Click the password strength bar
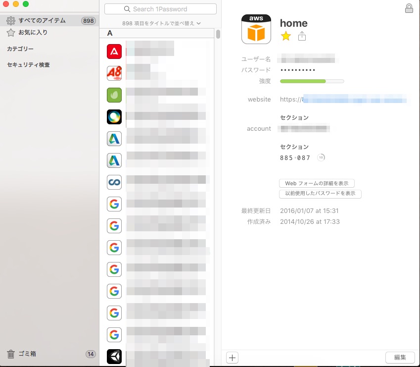The height and width of the screenshot is (367, 420). pyautogui.click(x=312, y=81)
